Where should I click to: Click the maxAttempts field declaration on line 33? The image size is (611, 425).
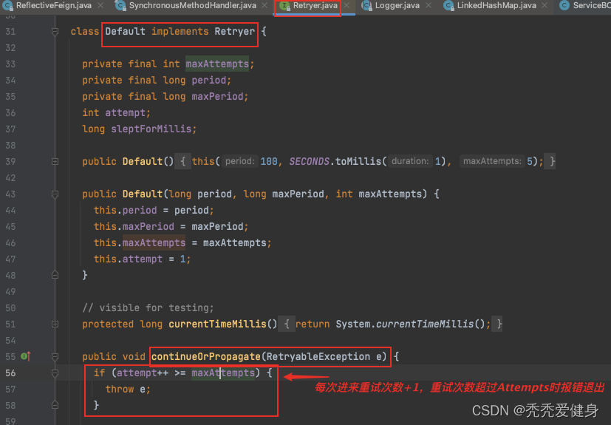pyautogui.click(x=217, y=64)
